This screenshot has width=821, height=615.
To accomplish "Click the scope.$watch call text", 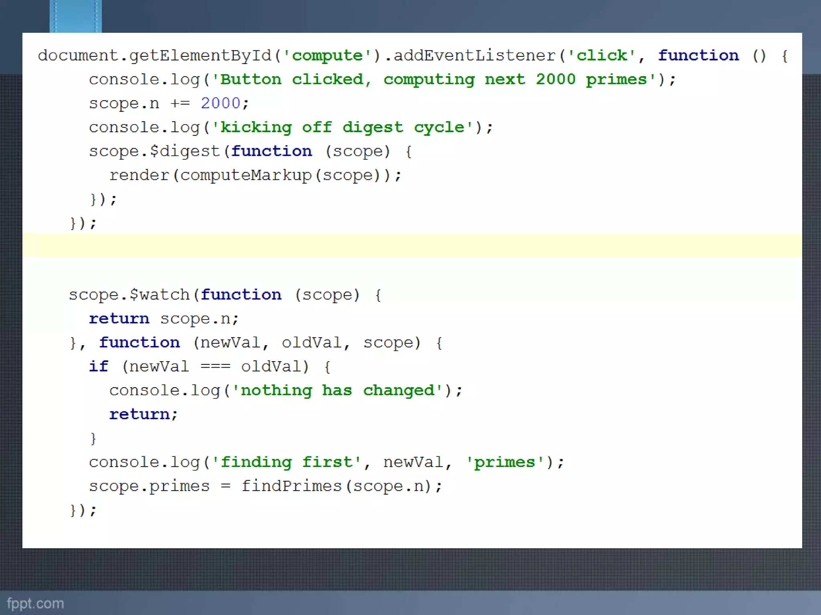I will coord(129,295).
